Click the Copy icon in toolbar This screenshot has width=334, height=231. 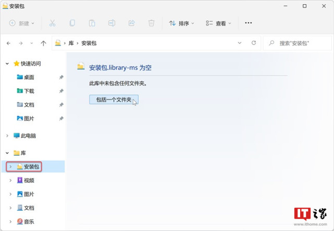click(72, 23)
